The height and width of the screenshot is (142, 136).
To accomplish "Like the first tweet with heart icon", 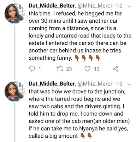I will click(88, 69).
